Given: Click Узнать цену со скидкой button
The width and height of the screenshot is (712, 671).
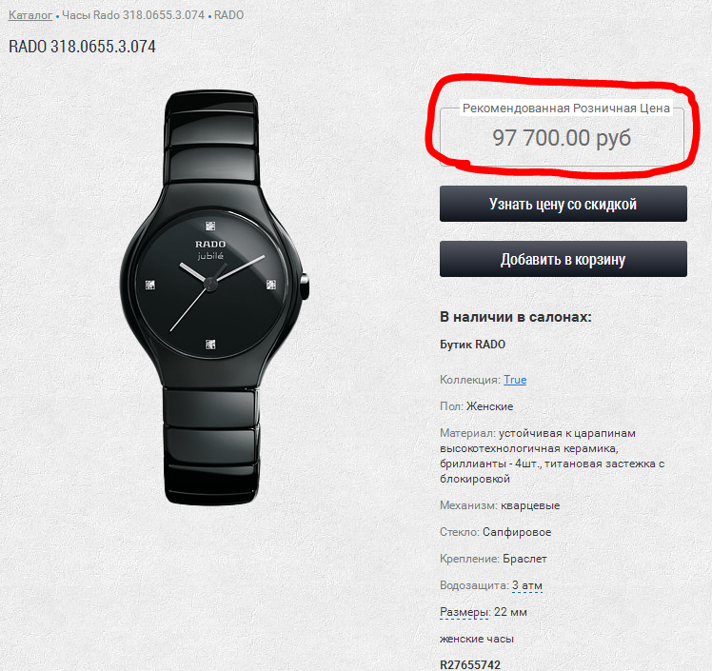Looking at the screenshot, I should pos(564,204).
